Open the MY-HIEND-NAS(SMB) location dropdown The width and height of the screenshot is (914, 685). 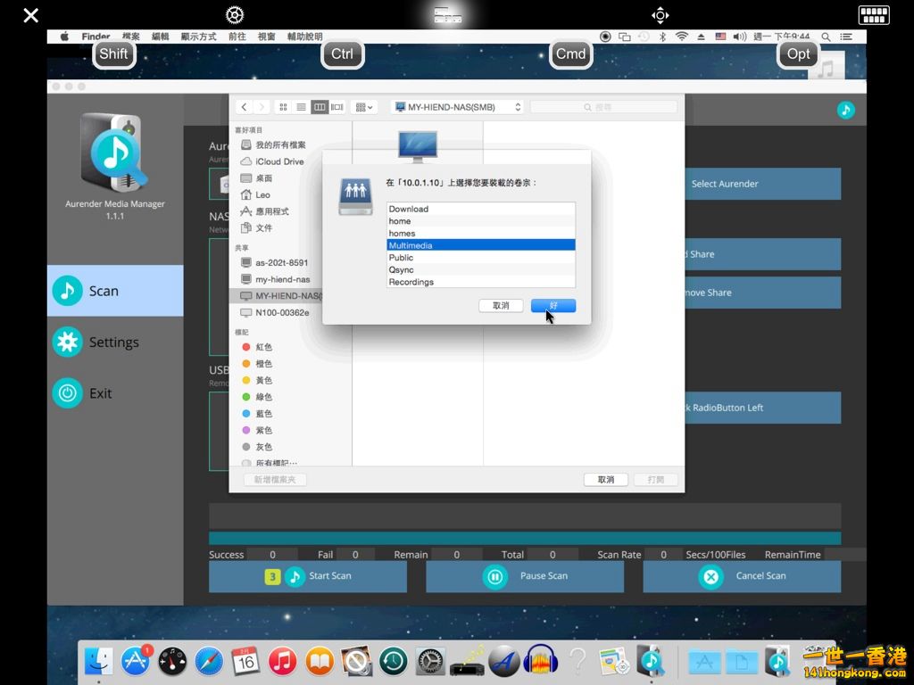(457, 107)
